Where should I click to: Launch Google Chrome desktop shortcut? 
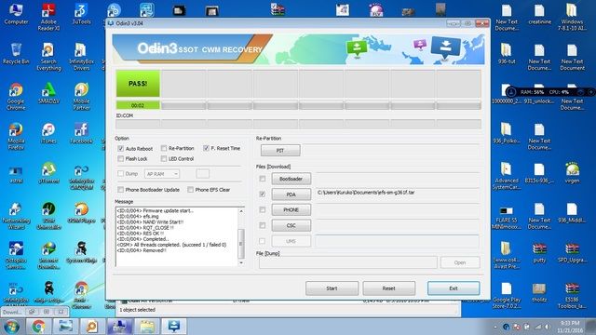coord(16,97)
